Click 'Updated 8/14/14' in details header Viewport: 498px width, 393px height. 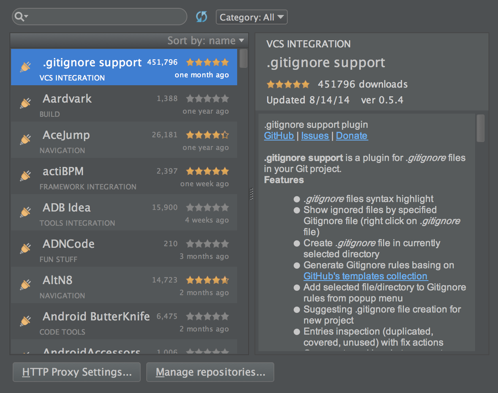tap(308, 100)
